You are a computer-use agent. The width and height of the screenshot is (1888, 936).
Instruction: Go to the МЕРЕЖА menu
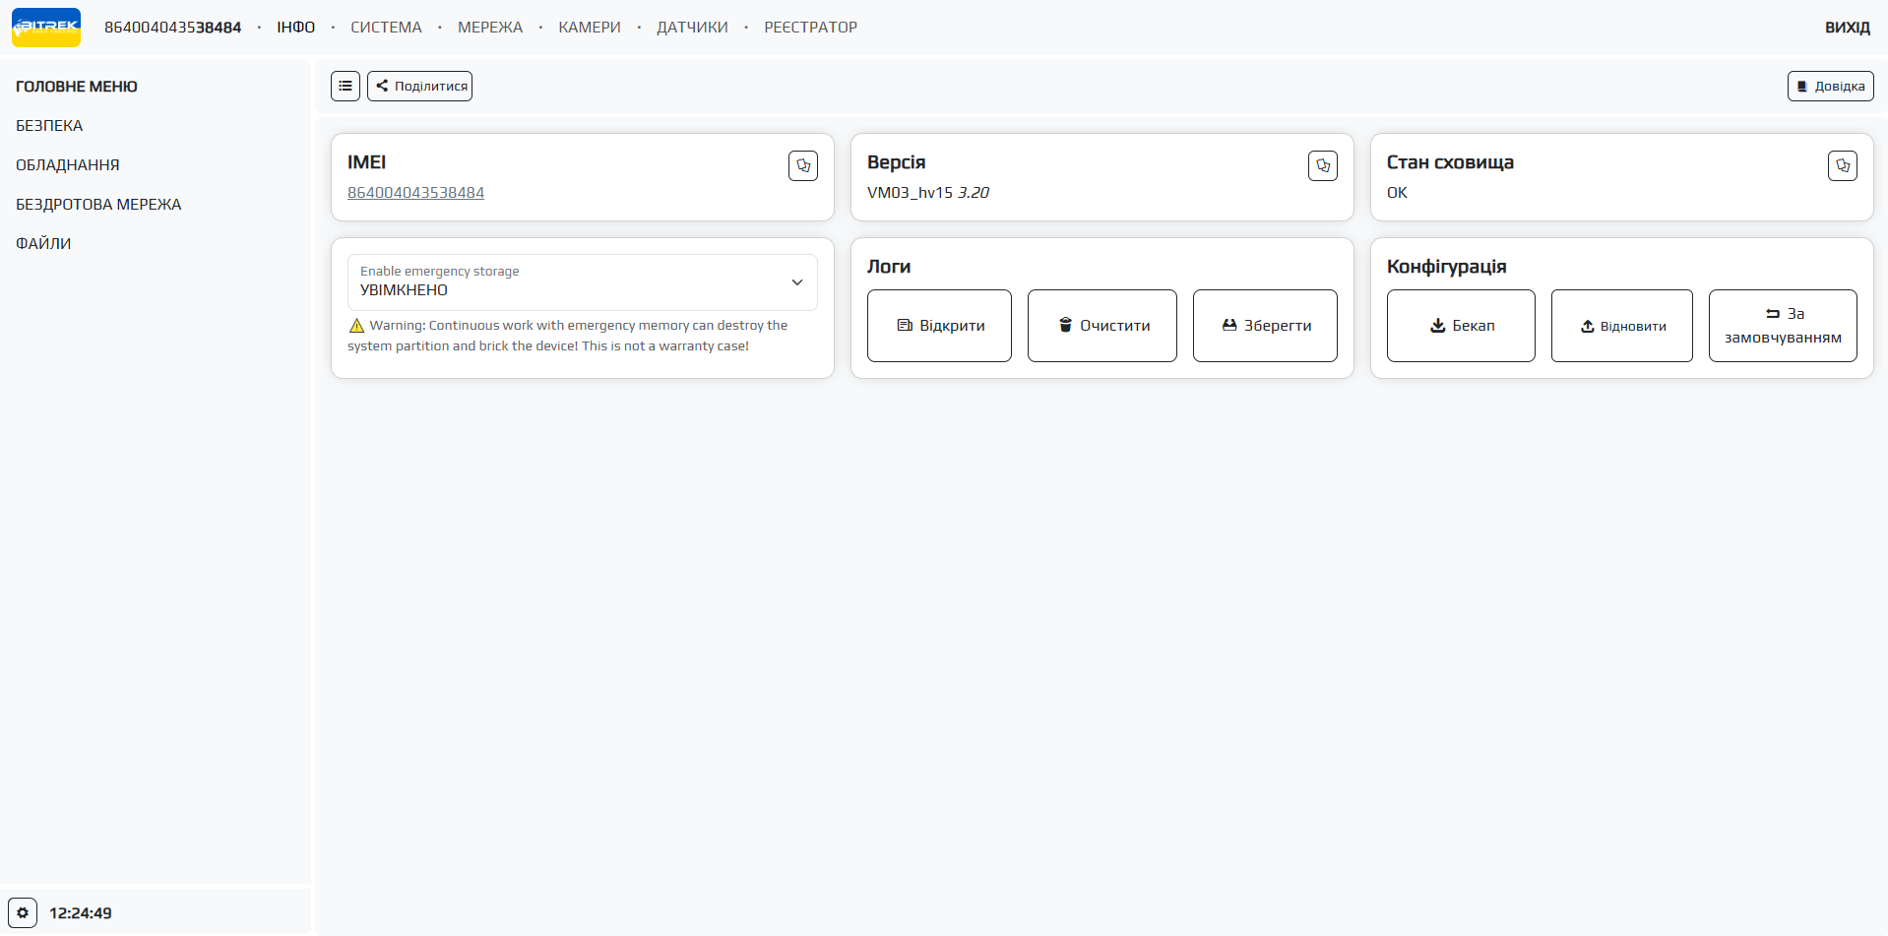point(490,28)
